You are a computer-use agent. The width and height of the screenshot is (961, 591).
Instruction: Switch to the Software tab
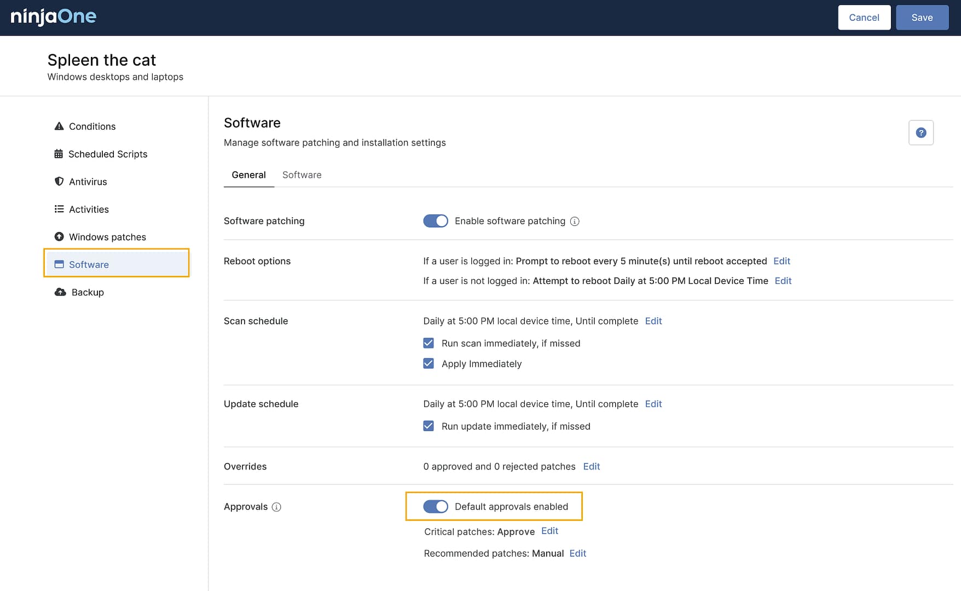(302, 175)
